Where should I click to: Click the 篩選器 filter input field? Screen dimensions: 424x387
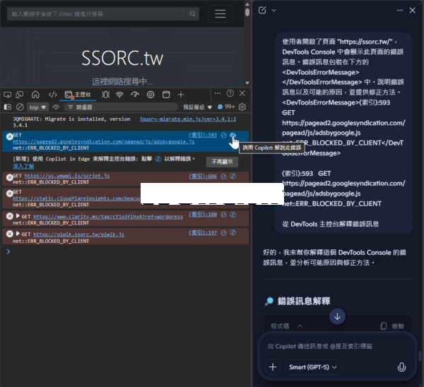click(x=121, y=107)
